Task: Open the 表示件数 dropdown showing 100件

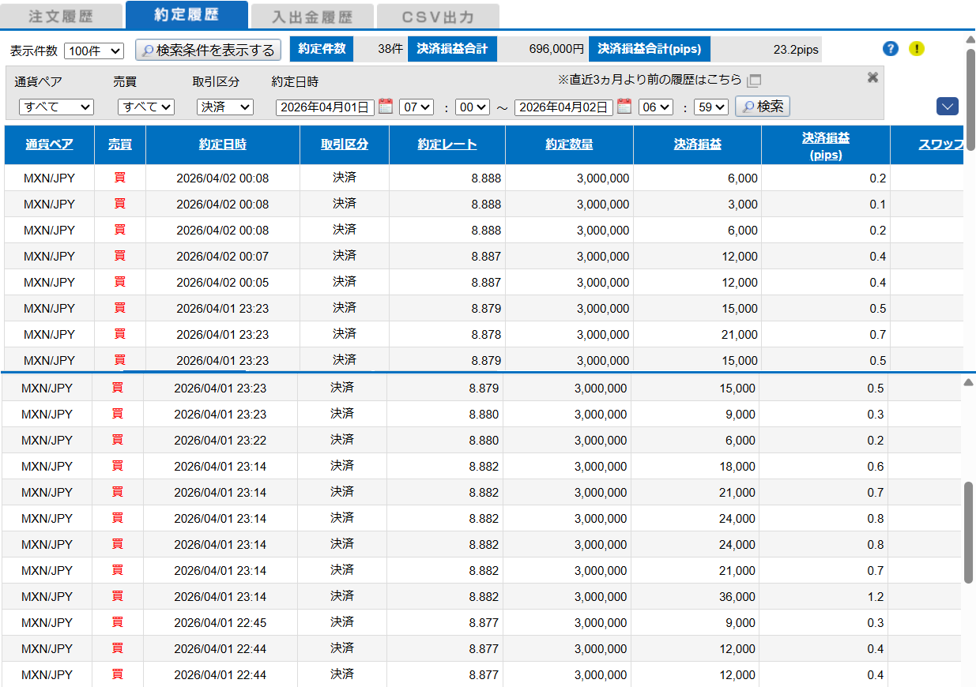Action: click(94, 51)
